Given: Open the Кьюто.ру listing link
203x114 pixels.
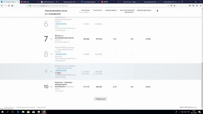Looking at the screenshot, I should click(x=63, y=85).
